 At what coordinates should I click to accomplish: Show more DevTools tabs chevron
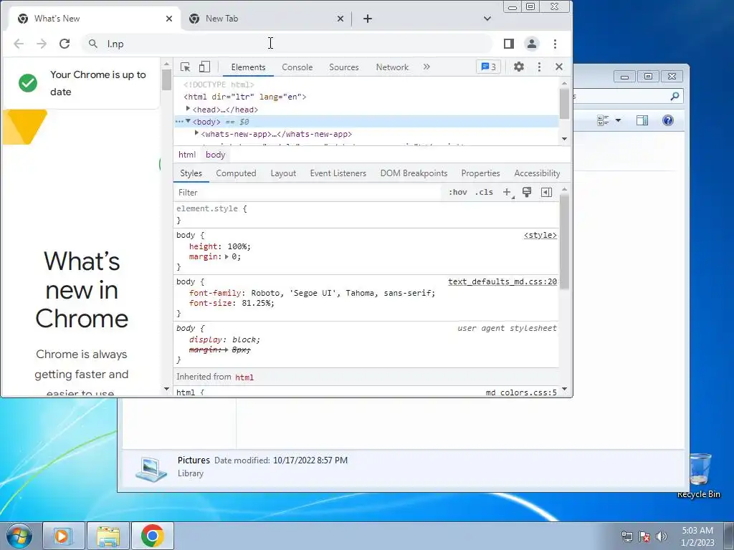click(x=426, y=67)
